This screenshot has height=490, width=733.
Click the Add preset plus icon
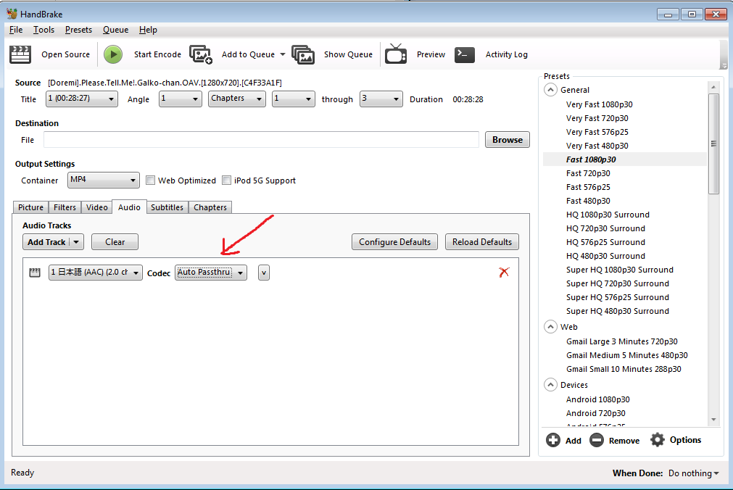553,440
